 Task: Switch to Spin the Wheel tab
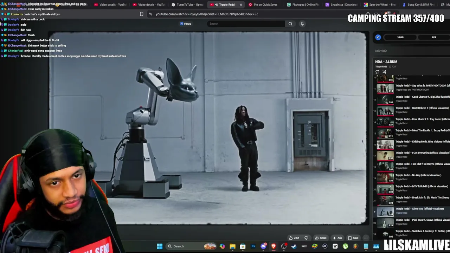[380, 5]
